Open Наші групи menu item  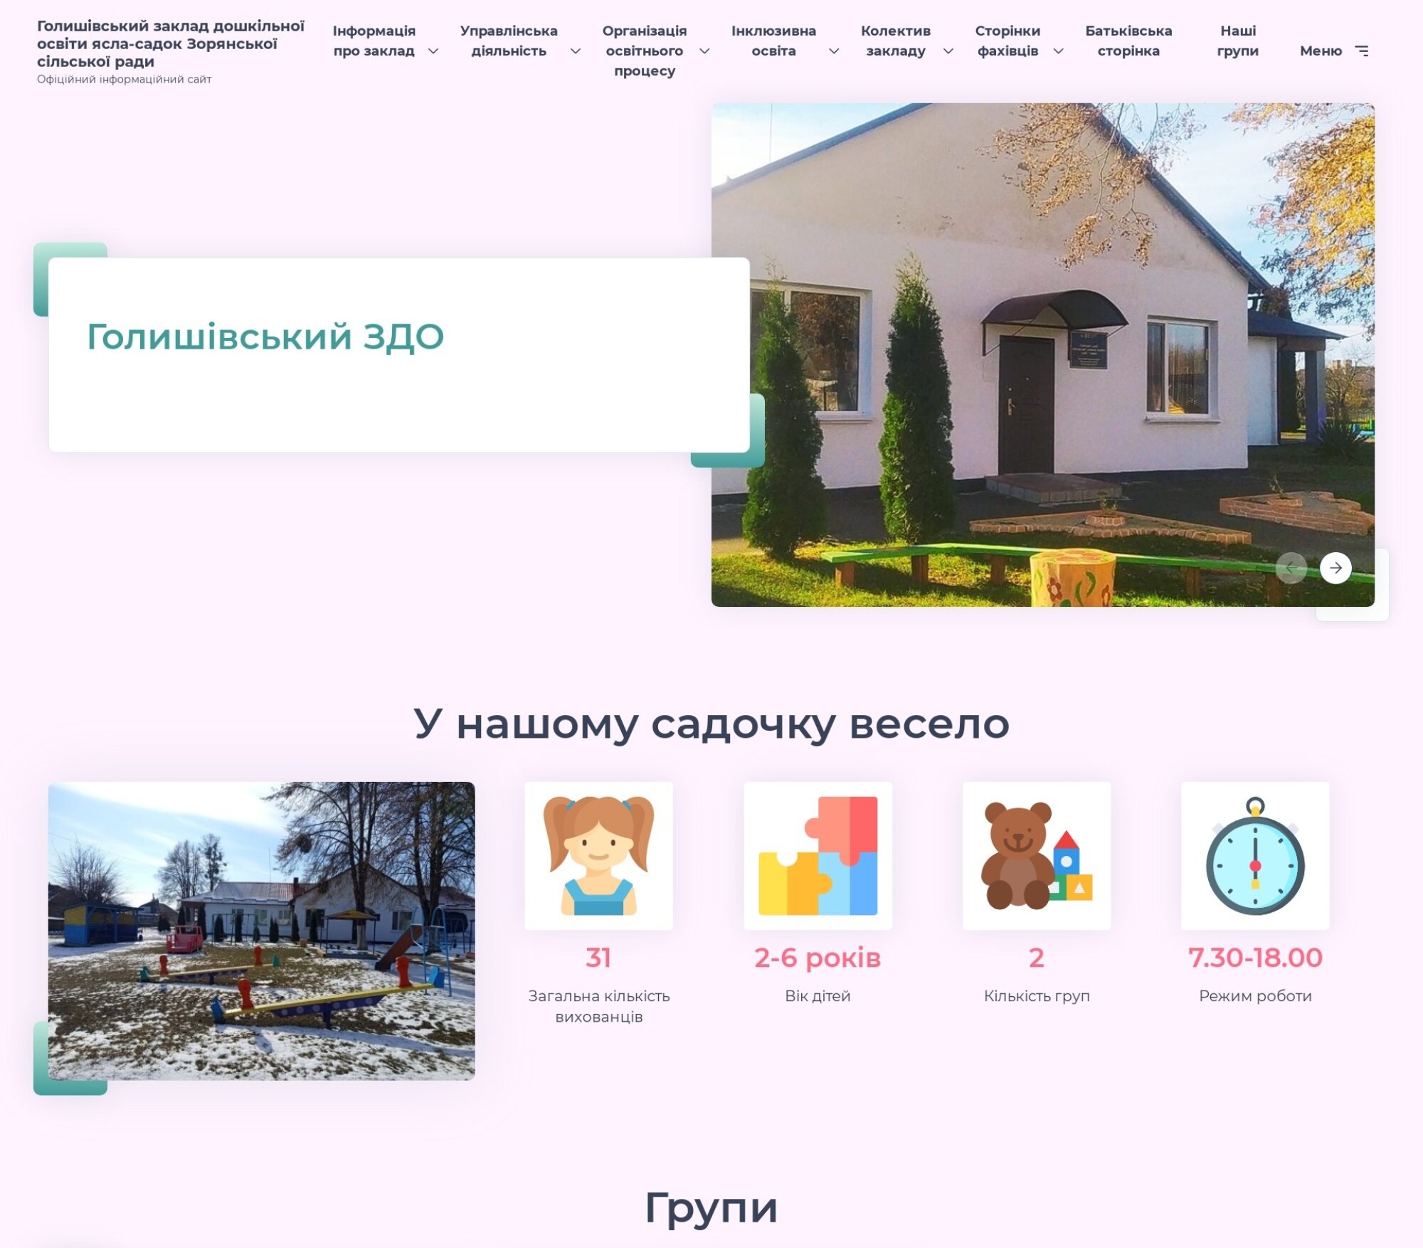click(1237, 41)
